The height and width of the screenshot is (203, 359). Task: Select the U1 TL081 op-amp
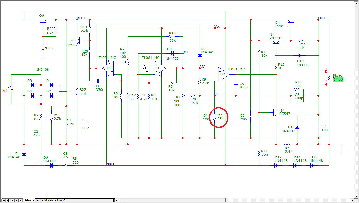coord(160,68)
